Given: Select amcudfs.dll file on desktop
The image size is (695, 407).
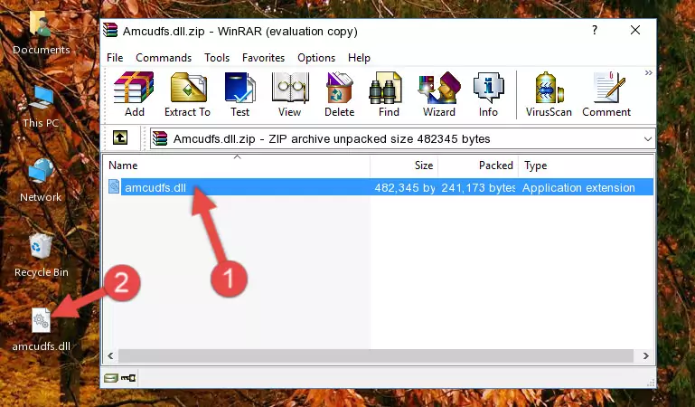Looking at the screenshot, I should click(41, 330).
